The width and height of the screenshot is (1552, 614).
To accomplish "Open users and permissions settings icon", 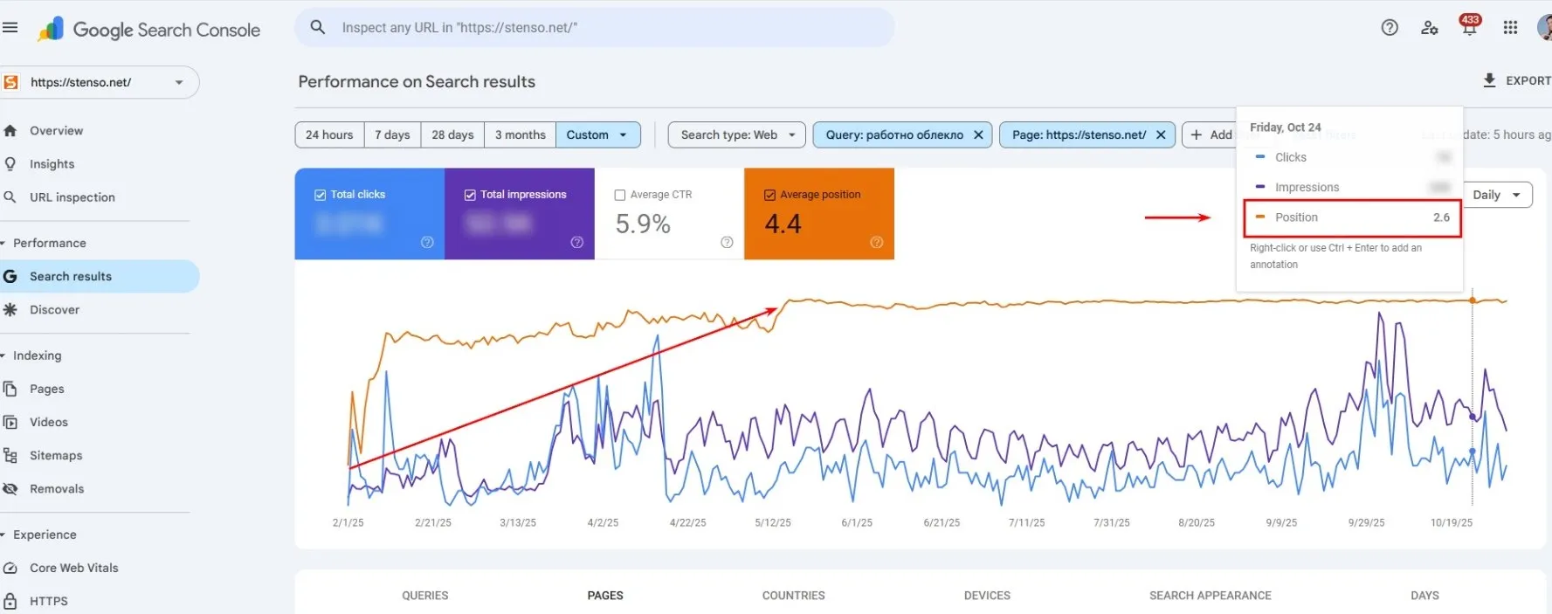I will [1430, 28].
